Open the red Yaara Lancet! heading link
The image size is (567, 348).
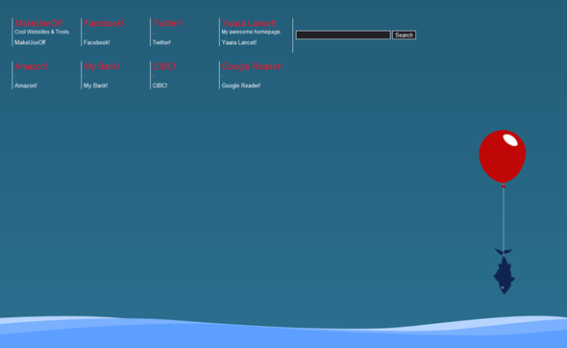tap(249, 23)
